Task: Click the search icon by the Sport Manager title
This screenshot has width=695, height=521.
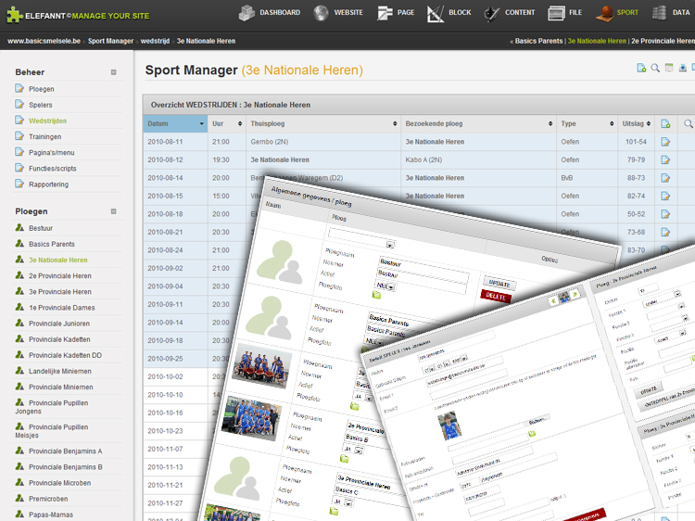Action: click(x=655, y=68)
